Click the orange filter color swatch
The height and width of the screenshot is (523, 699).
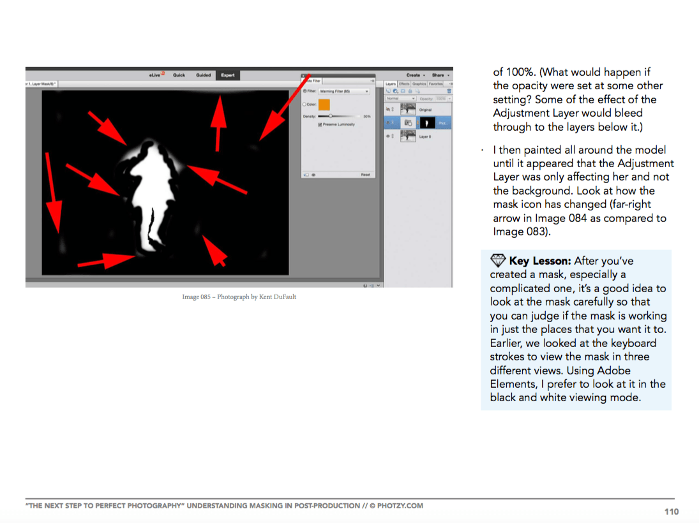[x=324, y=104]
